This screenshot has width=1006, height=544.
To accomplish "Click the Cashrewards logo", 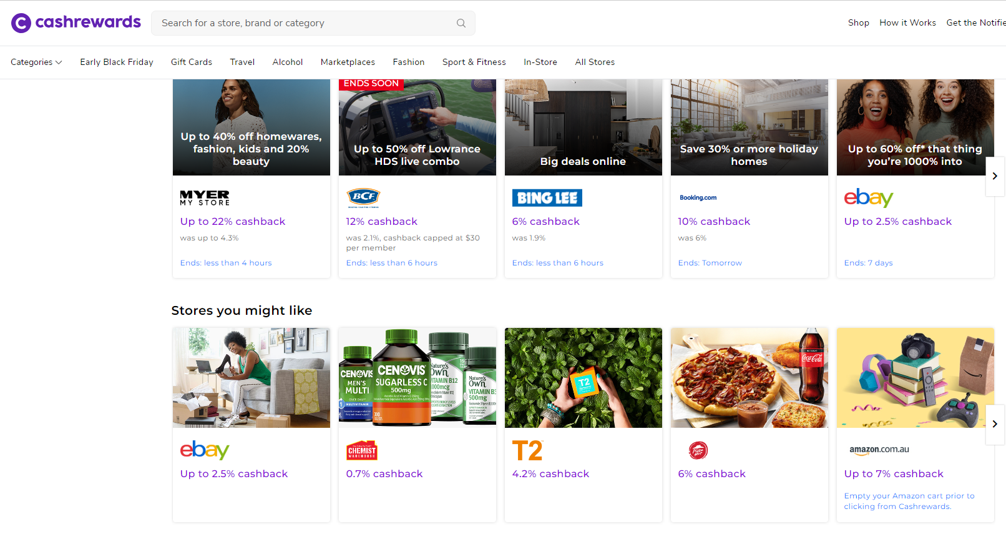I will click(x=76, y=23).
